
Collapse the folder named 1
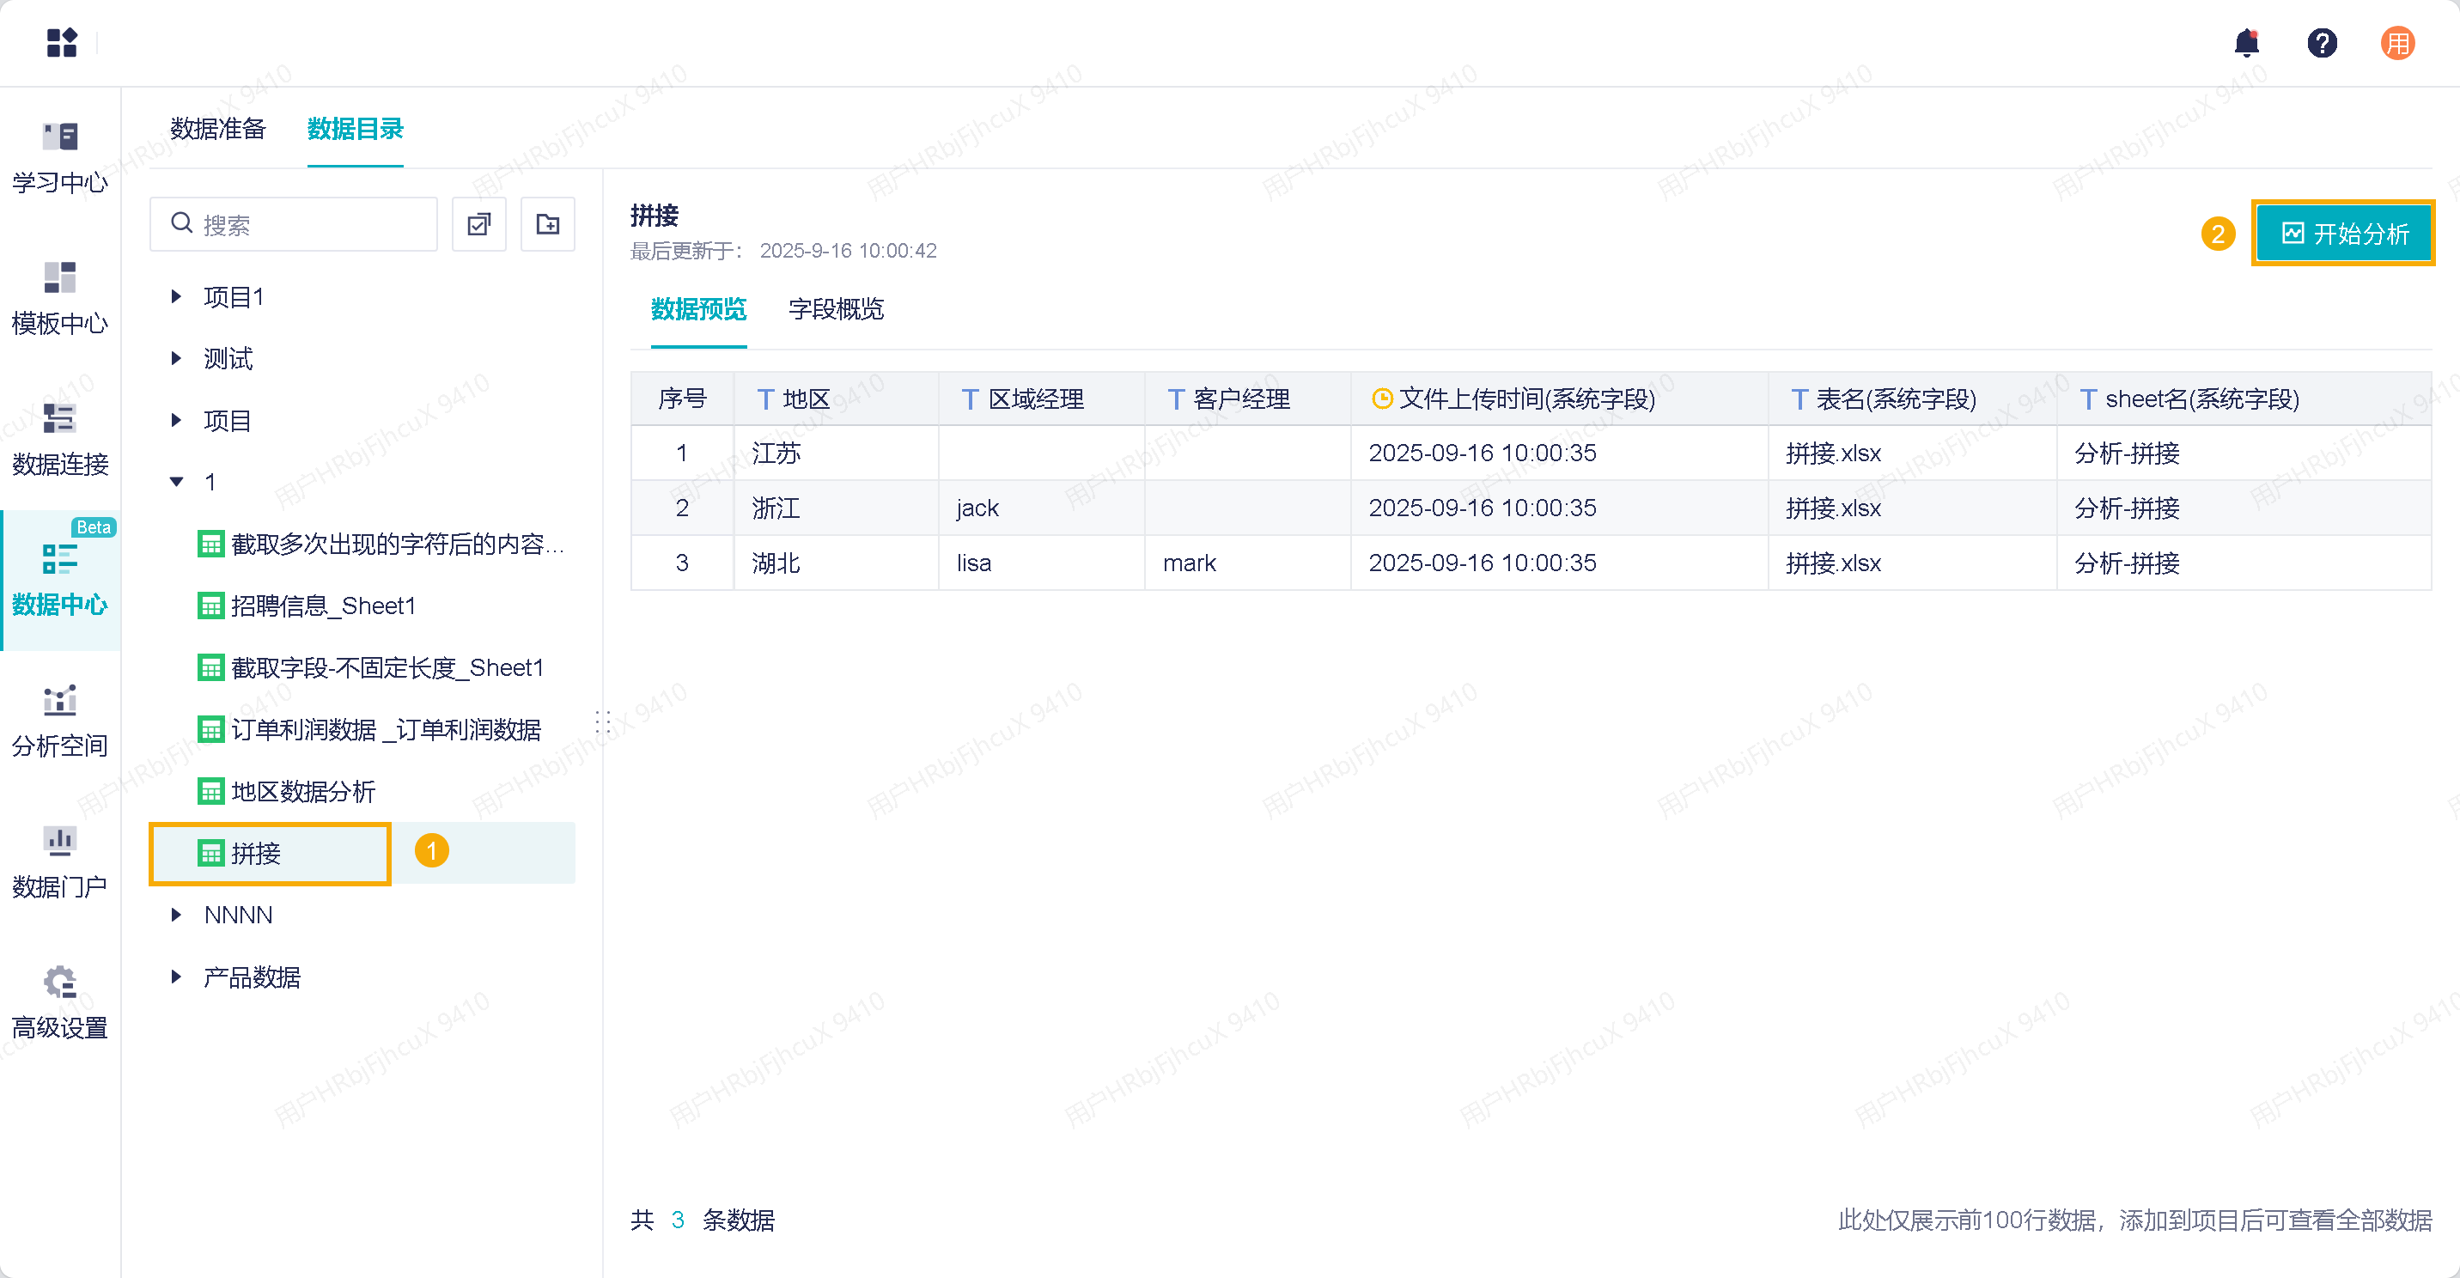177,483
